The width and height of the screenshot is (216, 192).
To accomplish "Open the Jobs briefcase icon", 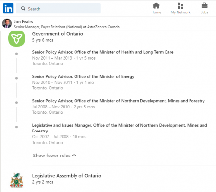I will coord(204,6).
